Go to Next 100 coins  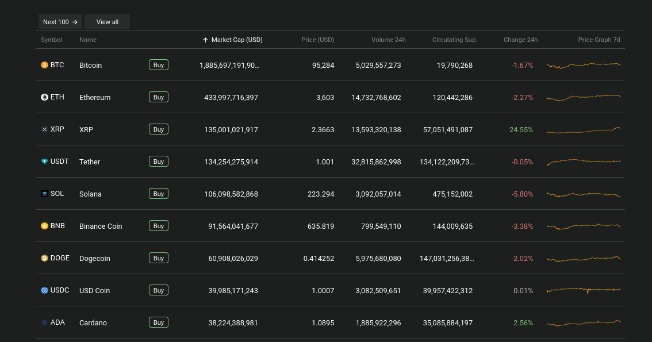[60, 22]
